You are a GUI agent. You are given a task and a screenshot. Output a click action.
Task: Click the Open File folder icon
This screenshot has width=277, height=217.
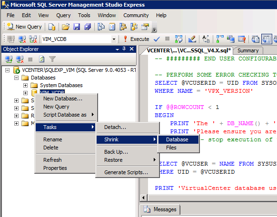pos(66,27)
